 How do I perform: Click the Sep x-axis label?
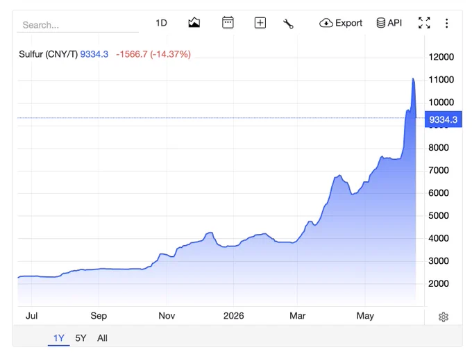coord(99,316)
